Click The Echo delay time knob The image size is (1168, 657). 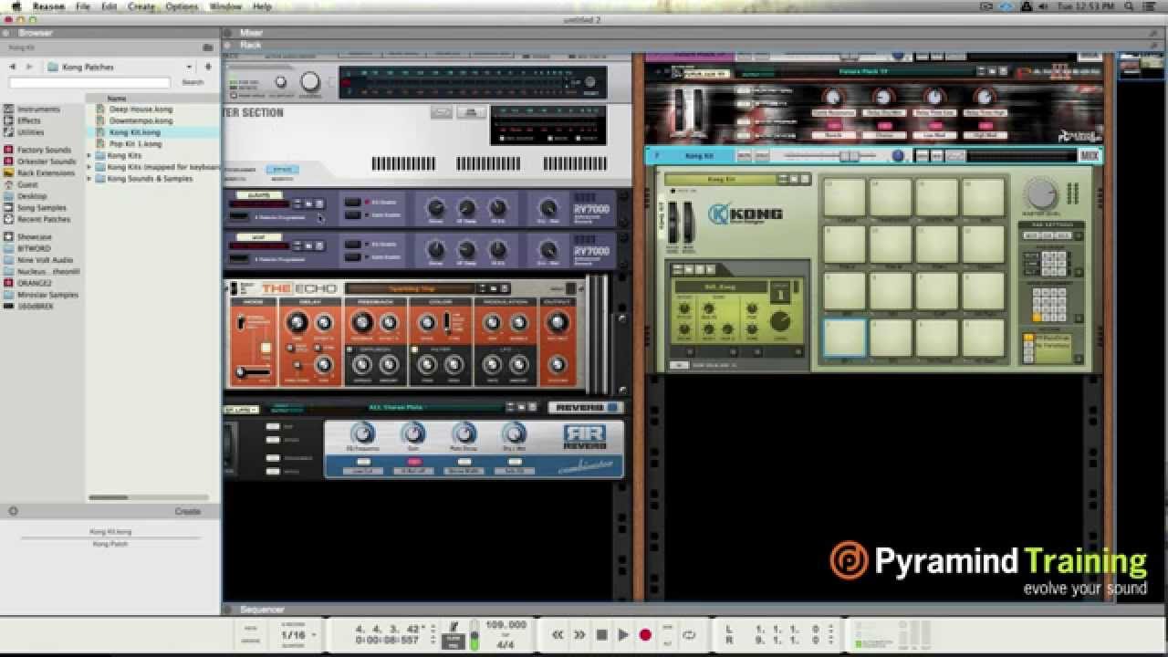297,322
